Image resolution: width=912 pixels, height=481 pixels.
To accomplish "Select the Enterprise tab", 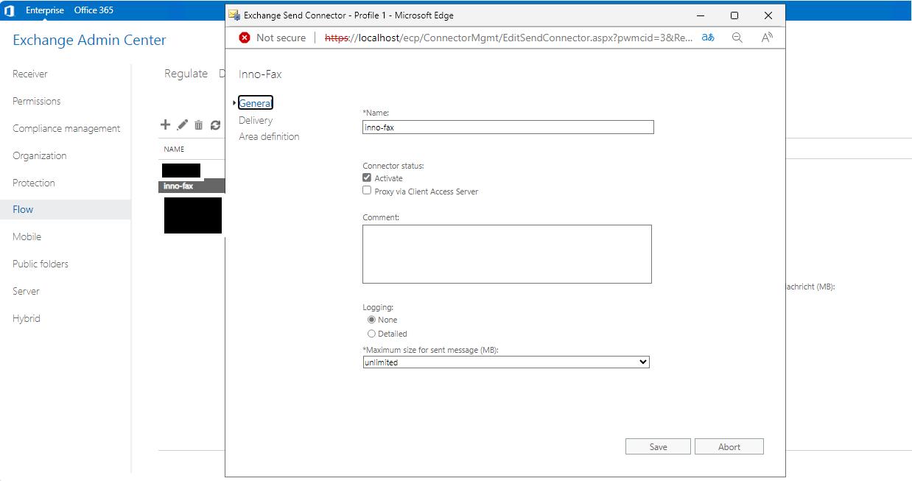I will (x=45, y=10).
